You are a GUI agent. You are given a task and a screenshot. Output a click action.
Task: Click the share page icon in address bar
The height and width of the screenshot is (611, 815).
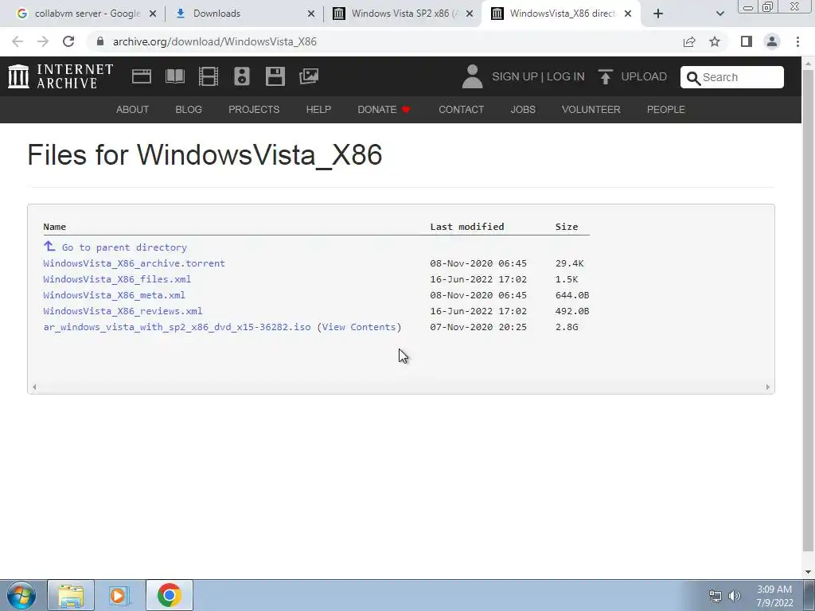pyautogui.click(x=689, y=41)
